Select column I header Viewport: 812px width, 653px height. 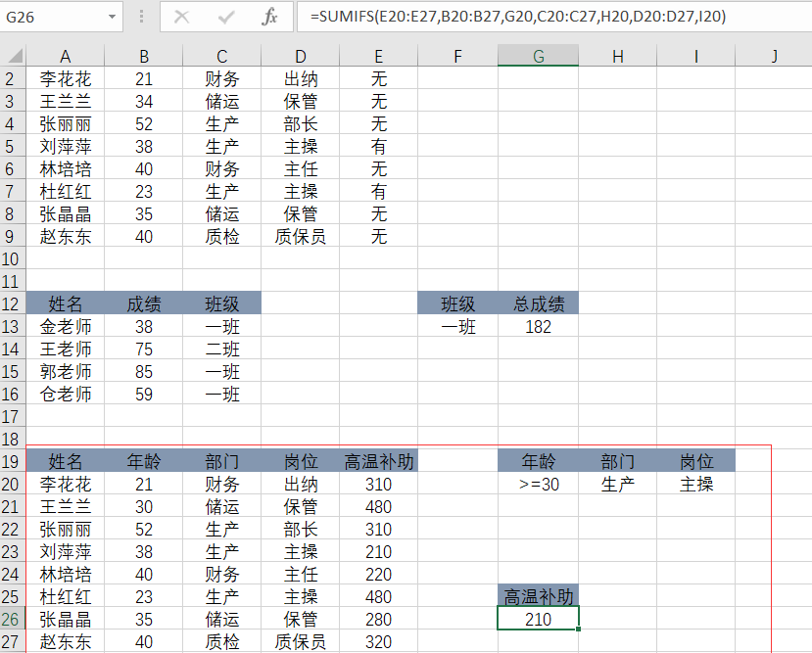[x=696, y=56]
